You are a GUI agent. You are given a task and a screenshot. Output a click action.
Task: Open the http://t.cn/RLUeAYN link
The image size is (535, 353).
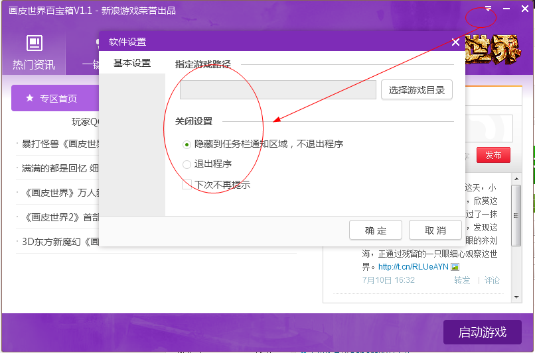tap(413, 267)
